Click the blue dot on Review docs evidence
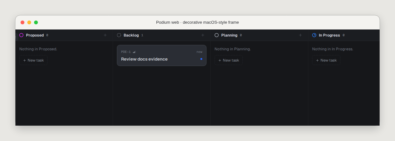 click(x=201, y=59)
